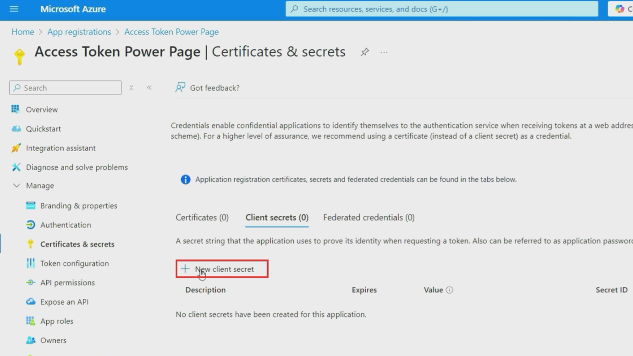Open the Federated credentials (0) tab
The image size is (633, 356).
(x=369, y=218)
